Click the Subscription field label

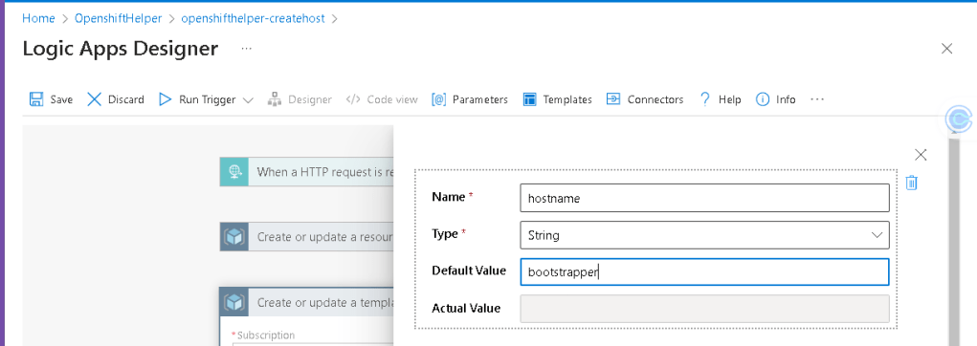(266, 335)
